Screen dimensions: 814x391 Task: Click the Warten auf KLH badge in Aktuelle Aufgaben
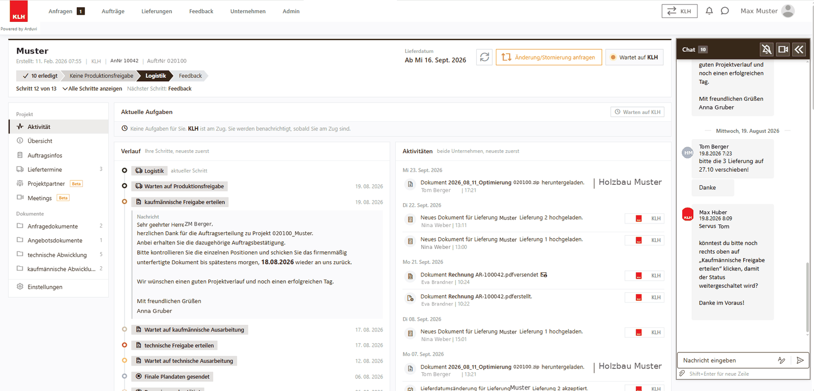tap(637, 112)
